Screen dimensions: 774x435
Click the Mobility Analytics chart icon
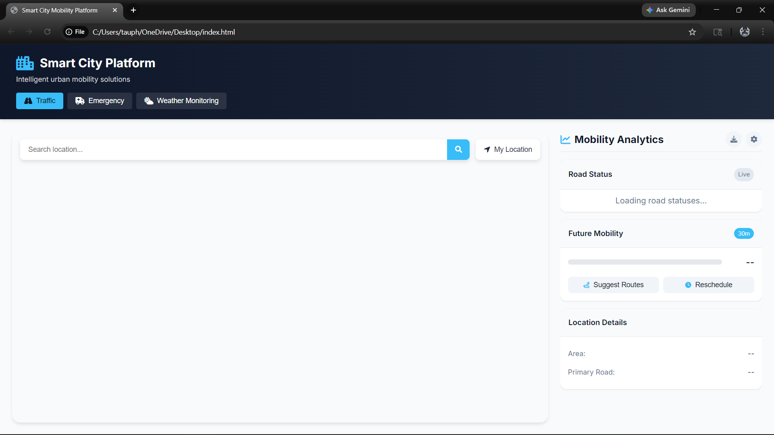pyautogui.click(x=565, y=140)
